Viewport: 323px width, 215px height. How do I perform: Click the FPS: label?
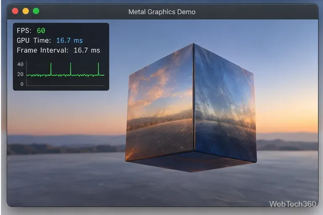click(24, 31)
